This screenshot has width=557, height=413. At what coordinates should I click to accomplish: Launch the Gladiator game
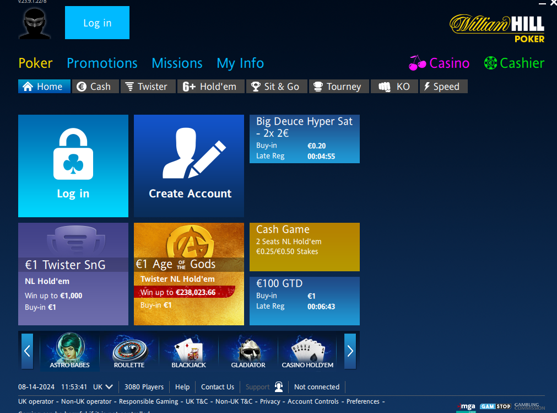248,351
